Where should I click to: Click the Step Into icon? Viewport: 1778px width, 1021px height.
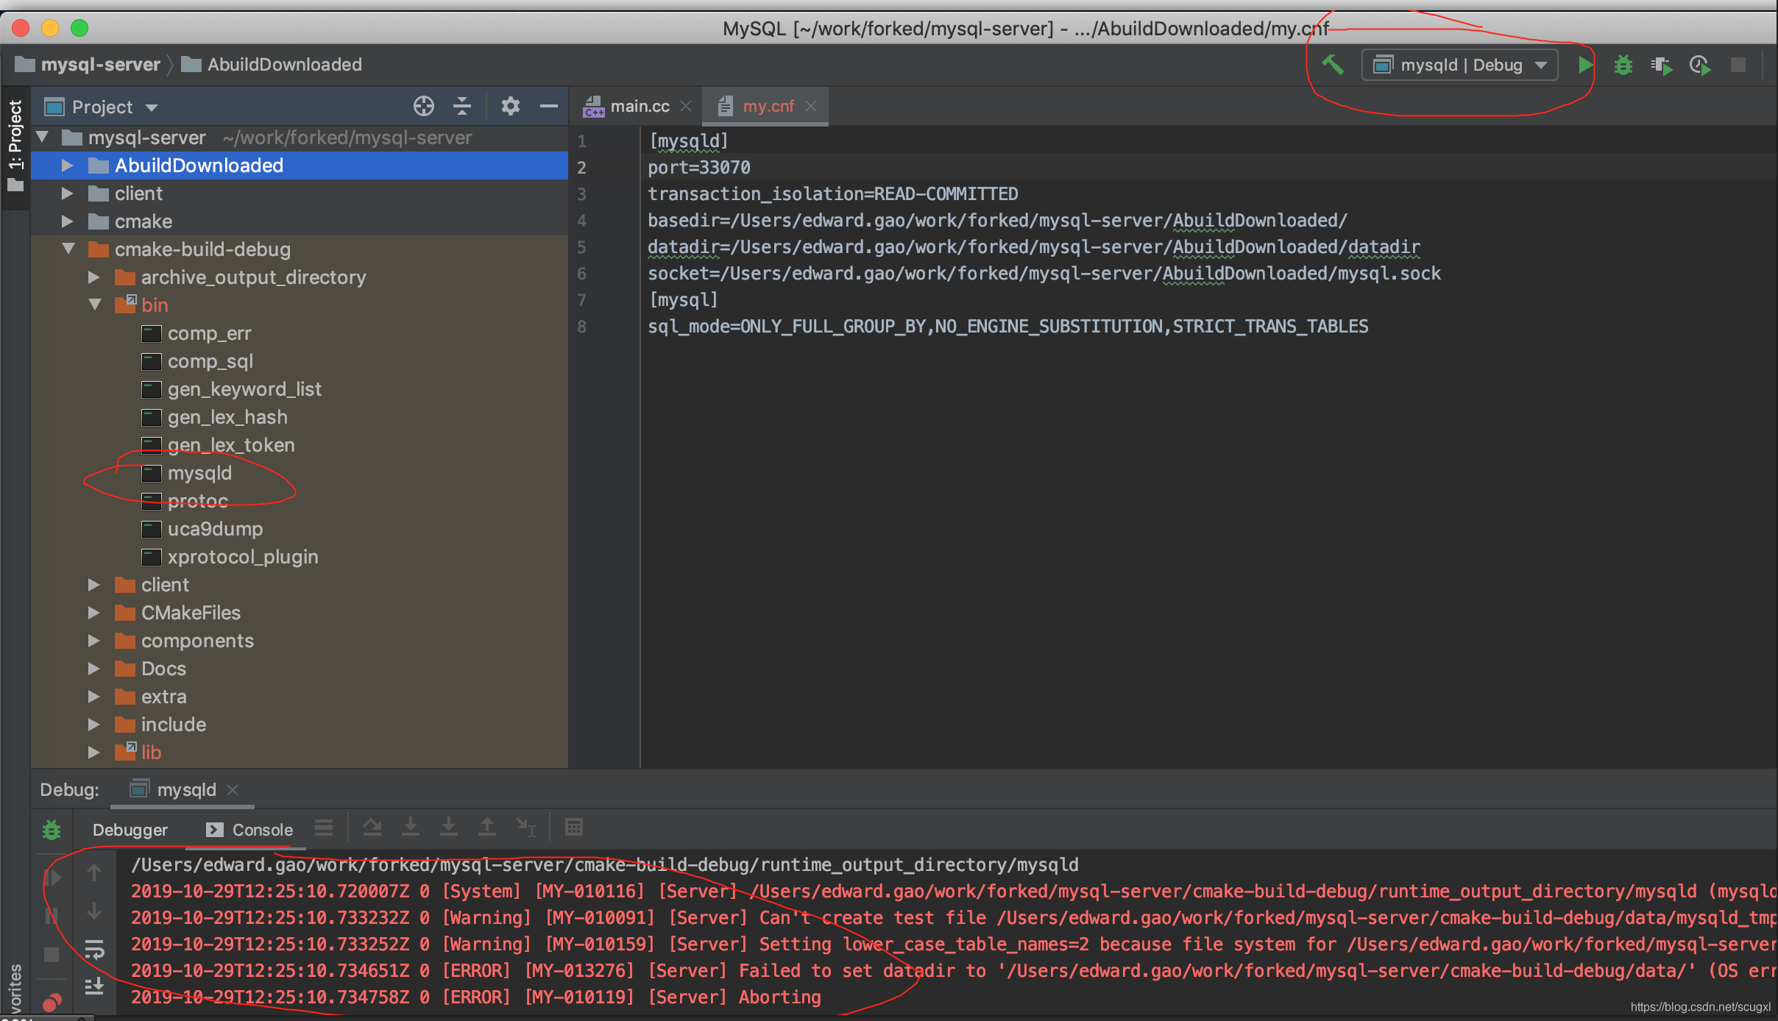[x=449, y=828]
